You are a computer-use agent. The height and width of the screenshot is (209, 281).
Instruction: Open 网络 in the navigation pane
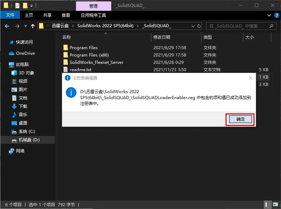(20, 151)
